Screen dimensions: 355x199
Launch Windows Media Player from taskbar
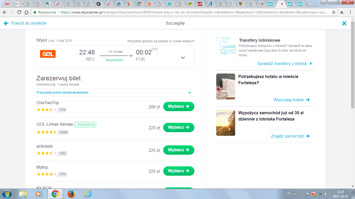39,194
